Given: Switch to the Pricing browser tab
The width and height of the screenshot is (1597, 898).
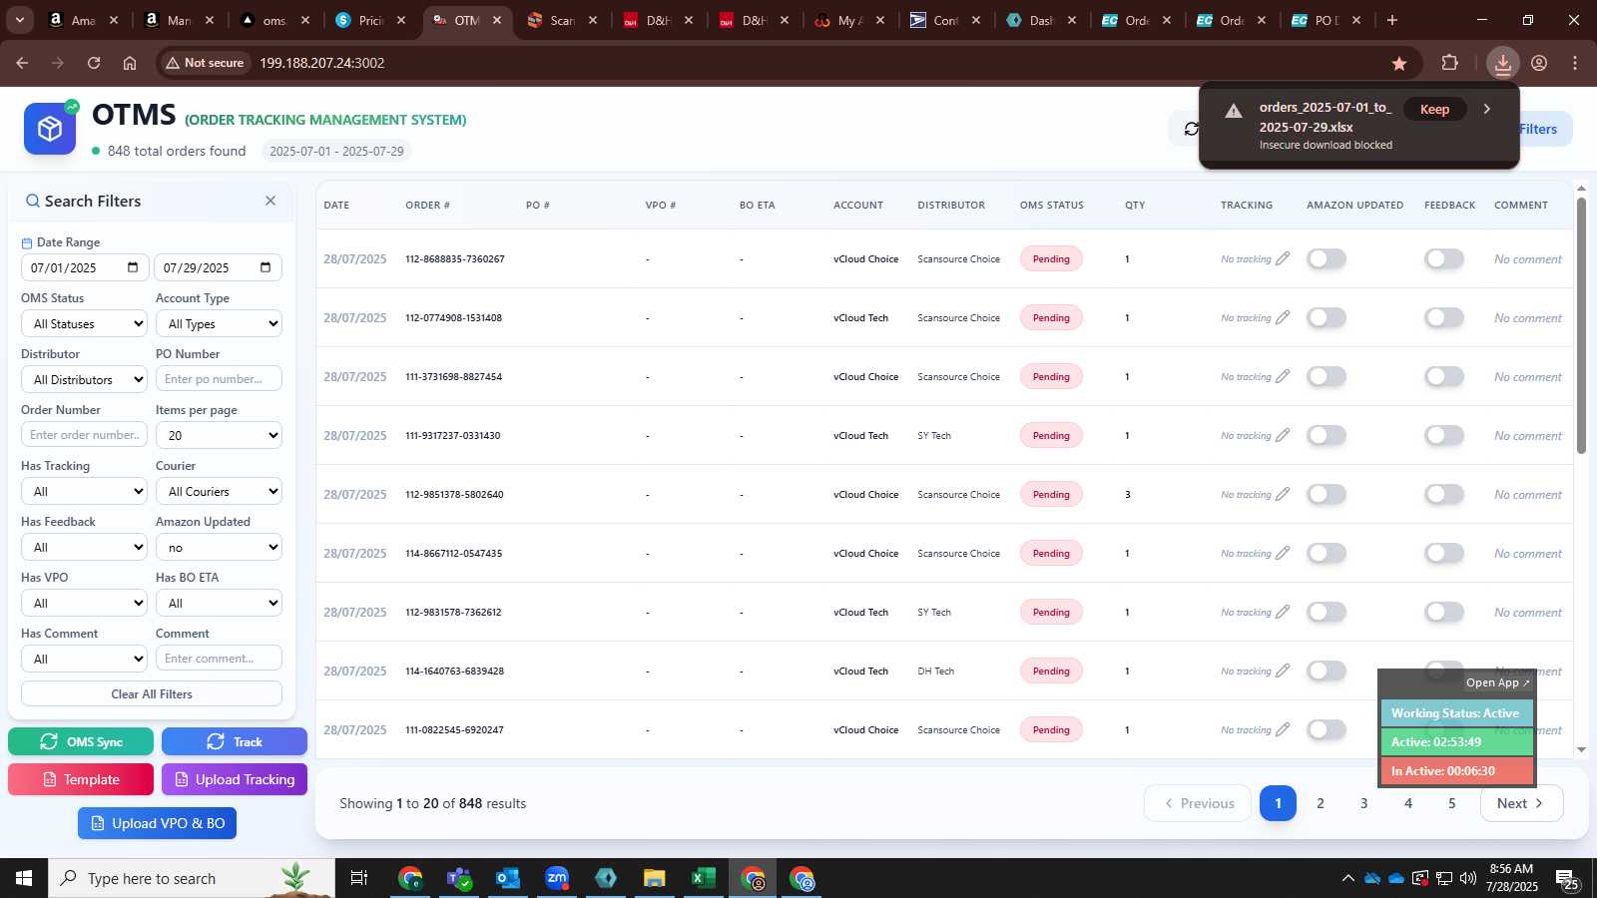Looking at the screenshot, I should 369,20.
